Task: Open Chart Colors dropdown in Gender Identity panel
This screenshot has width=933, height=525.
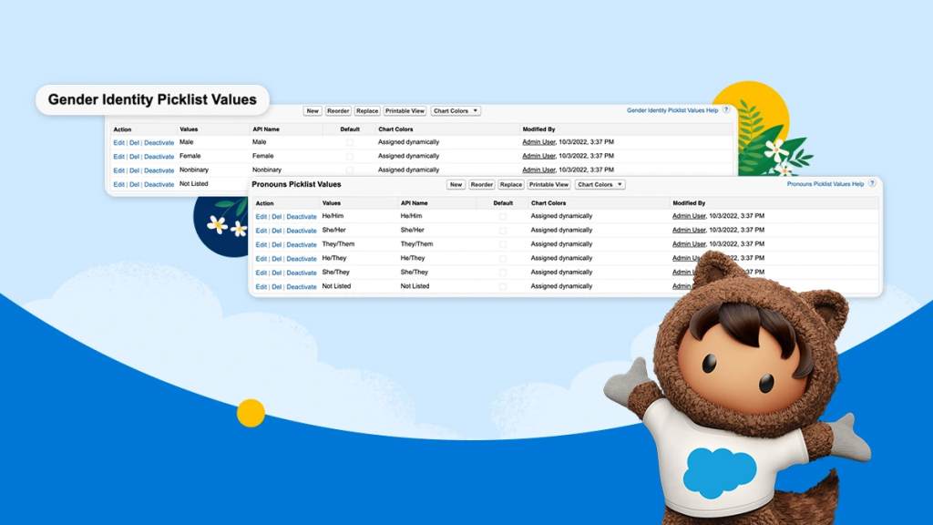Action: click(x=456, y=110)
